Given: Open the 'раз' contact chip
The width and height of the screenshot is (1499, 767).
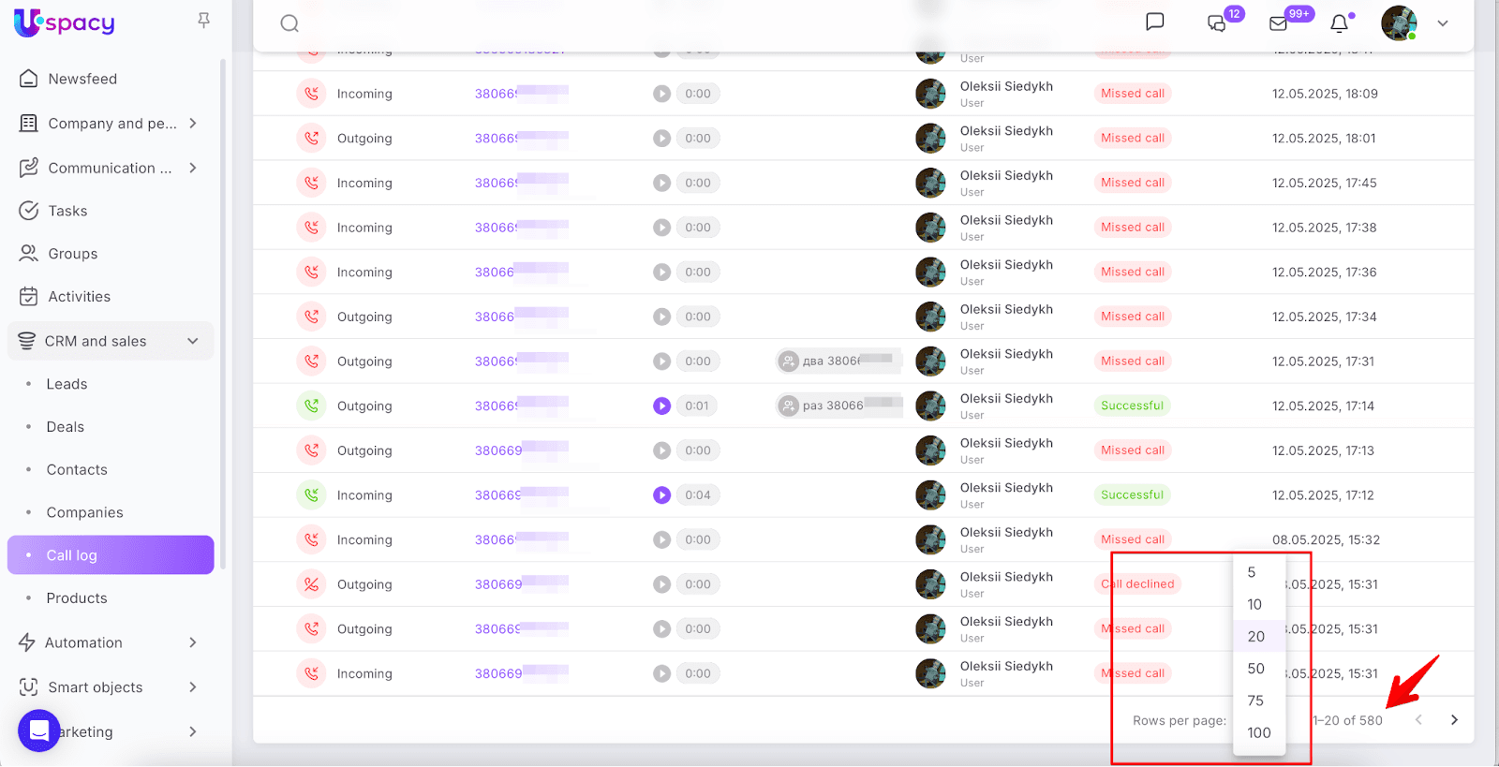Looking at the screenshot, I should coord(839,406).
